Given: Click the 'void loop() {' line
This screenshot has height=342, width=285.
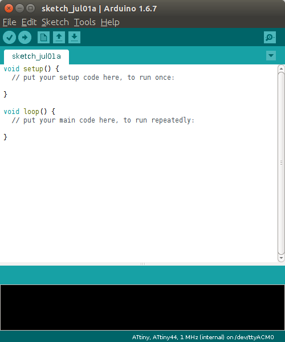Looking at the screenshot, I should tap(30, 112).
